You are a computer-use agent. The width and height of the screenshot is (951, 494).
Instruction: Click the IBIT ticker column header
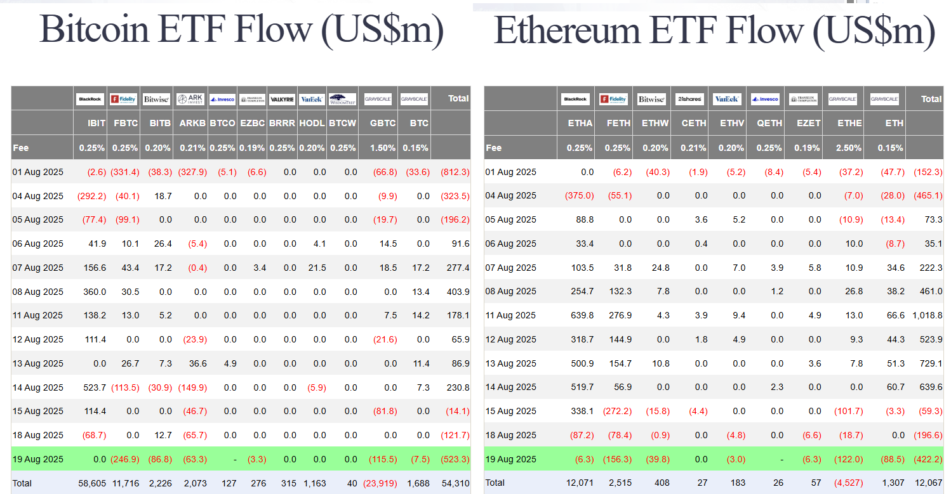96,123
